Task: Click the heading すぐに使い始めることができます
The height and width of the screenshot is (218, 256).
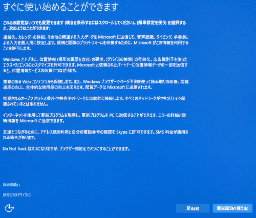Action: coord(61,7)
